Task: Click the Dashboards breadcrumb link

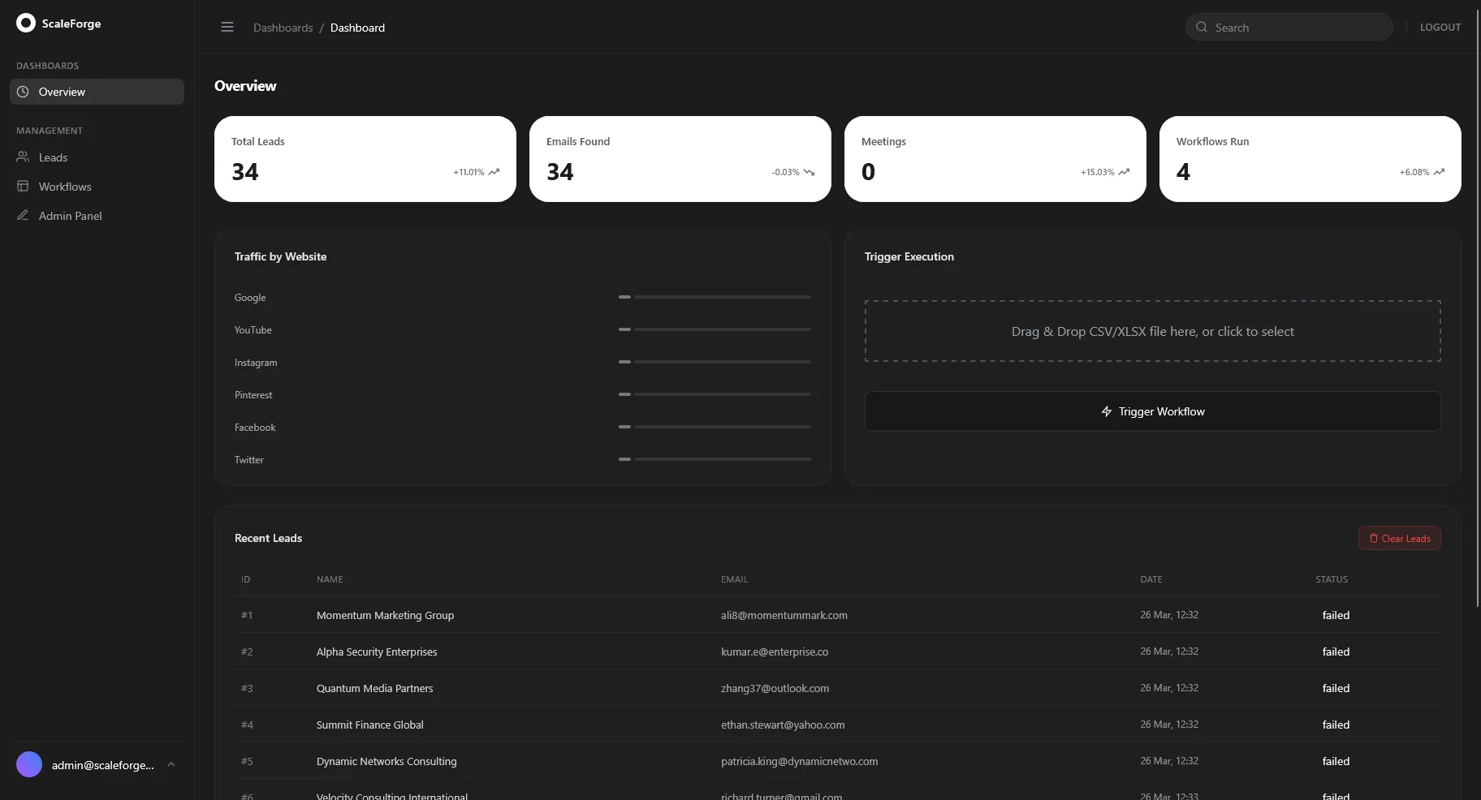Action: coord(283,28)
